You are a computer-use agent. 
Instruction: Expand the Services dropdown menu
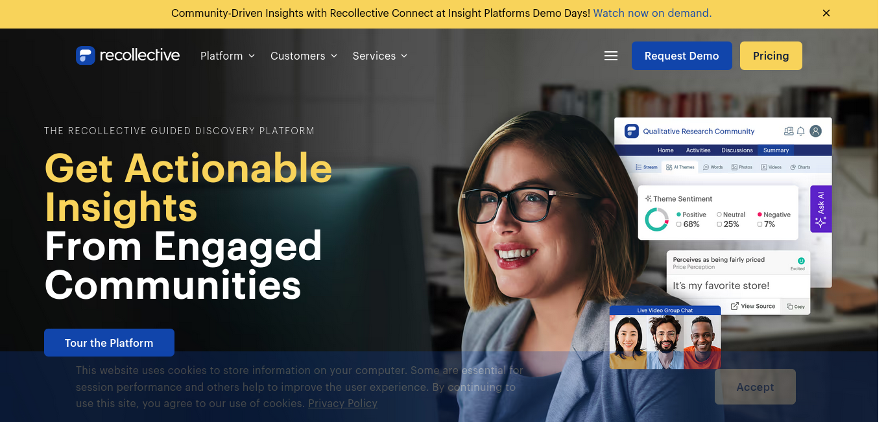(380, 56)
